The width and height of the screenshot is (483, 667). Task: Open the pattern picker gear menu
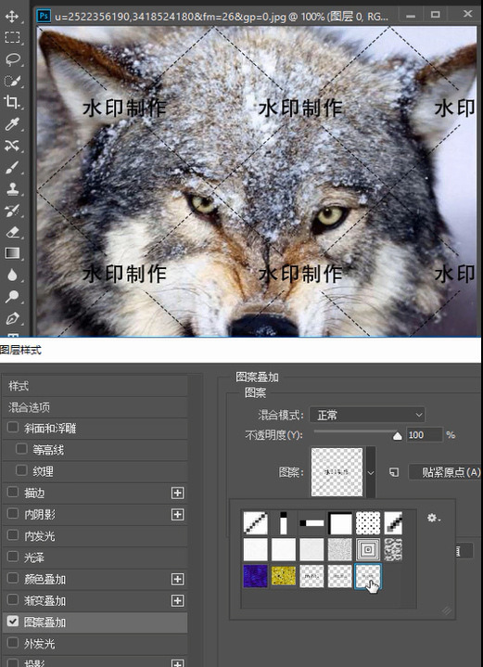(434, 519)
